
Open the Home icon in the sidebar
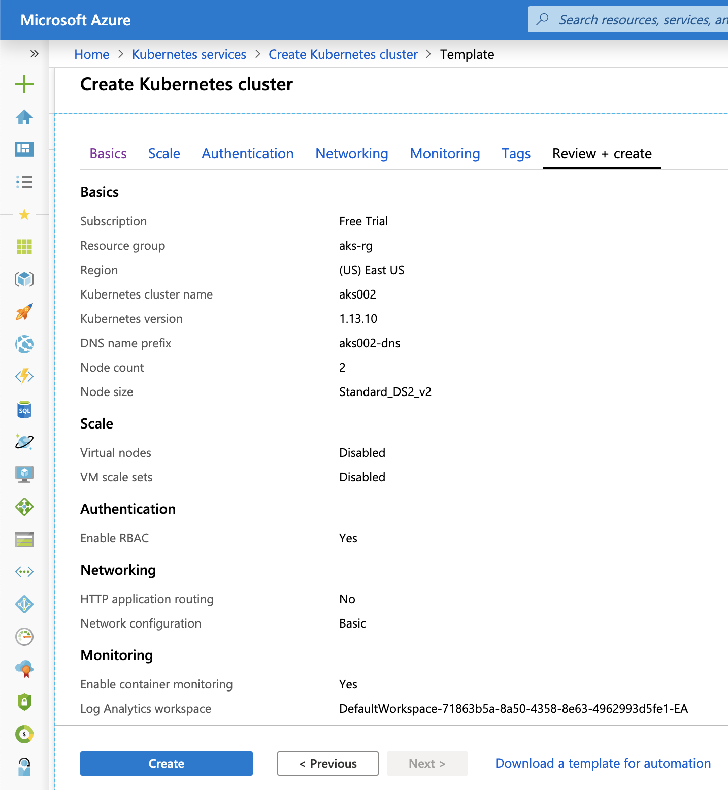(x=24, y=117)
